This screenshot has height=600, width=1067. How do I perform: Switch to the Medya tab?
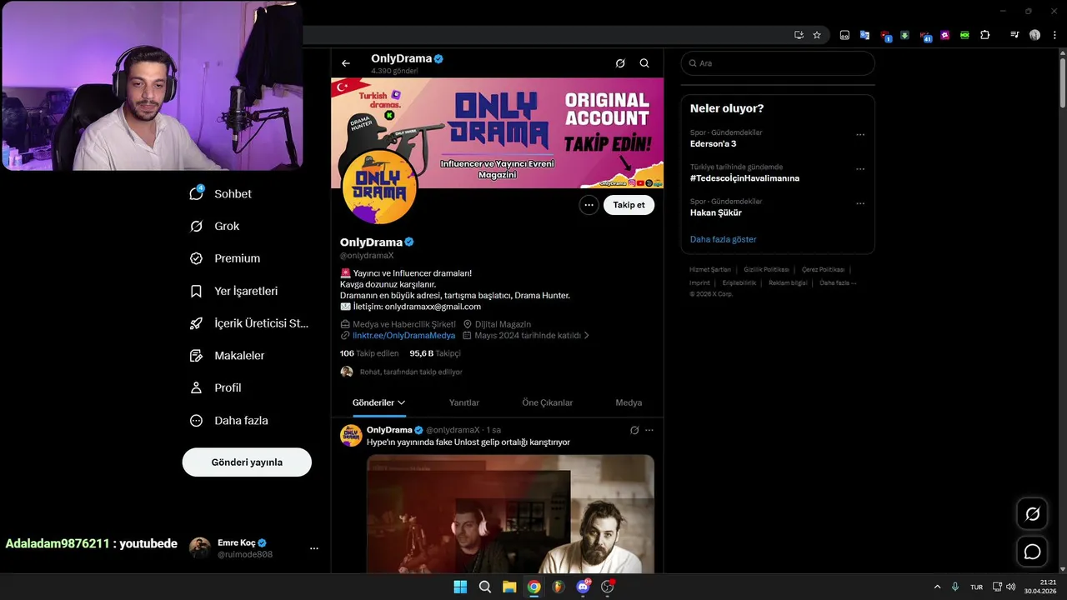point(629,402)
